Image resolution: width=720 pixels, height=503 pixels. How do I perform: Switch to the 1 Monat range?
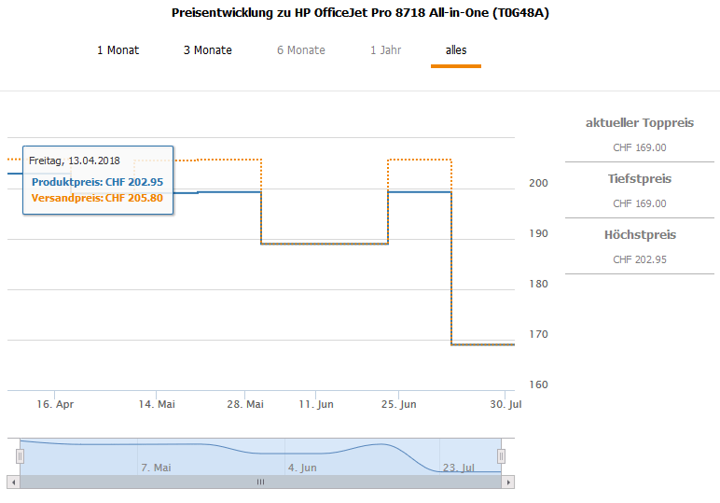[x=118, y=50]
